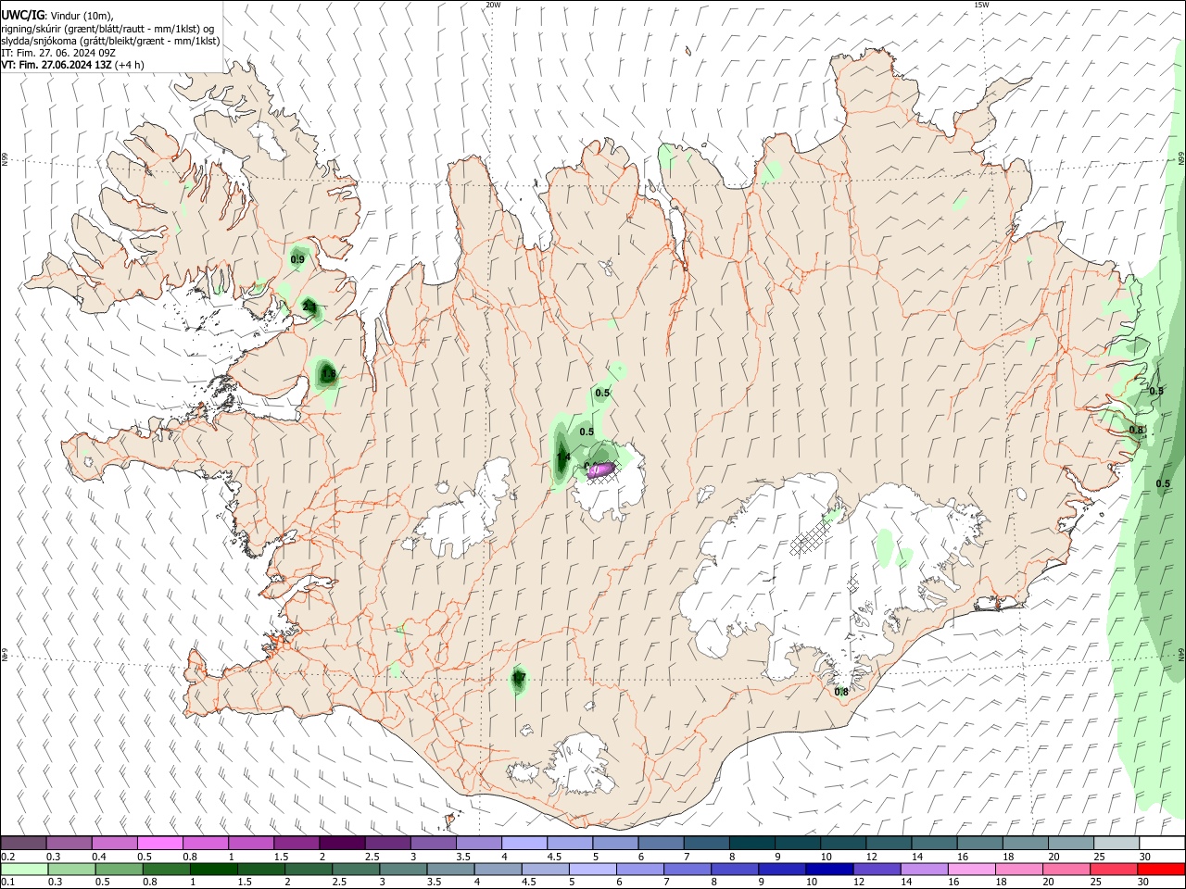Click the bold "UWC/IG" title text
The height and width of the screenshot is (889, 1186).
[x=23, y=16]
